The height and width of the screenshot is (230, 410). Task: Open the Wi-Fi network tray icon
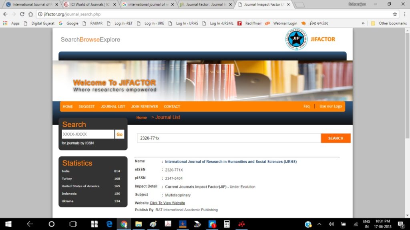[356, 224]
